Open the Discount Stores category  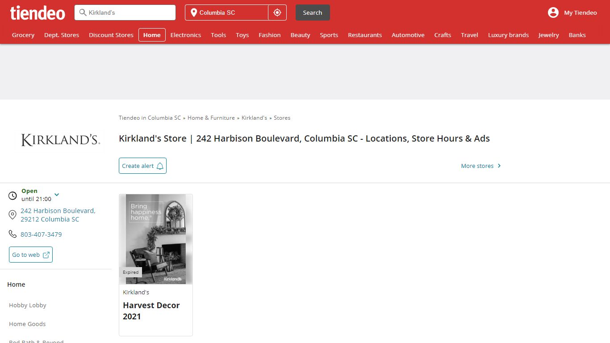111,35
